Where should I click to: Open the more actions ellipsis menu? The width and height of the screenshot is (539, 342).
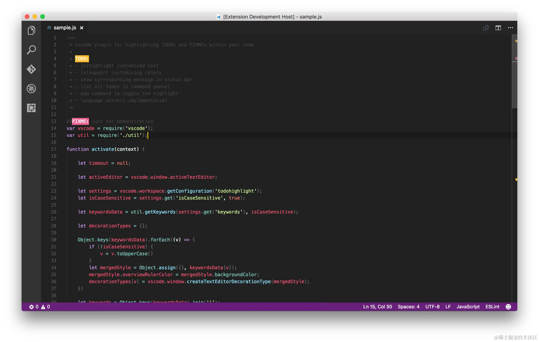tap(510, 28)
